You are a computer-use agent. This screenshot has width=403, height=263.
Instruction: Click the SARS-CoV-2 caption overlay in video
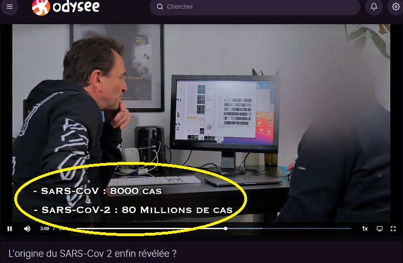pyautogui.click(x=133, y=210)
